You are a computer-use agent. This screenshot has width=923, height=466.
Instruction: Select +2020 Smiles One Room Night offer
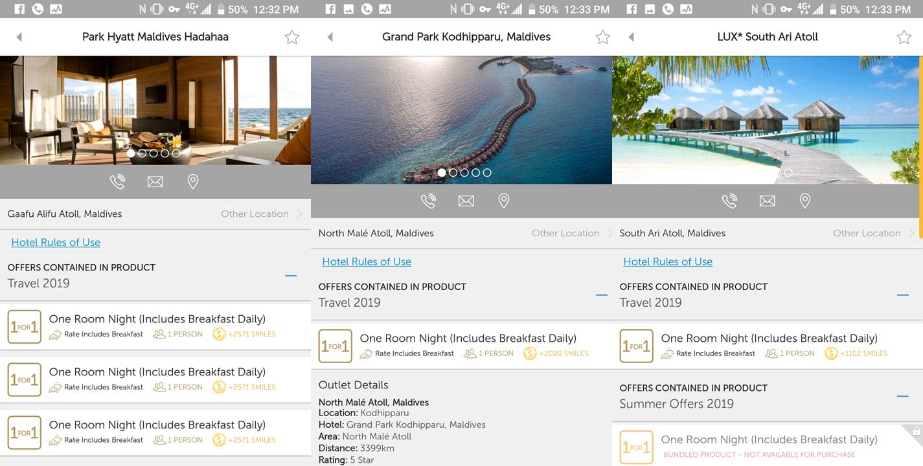coord(461,345)
